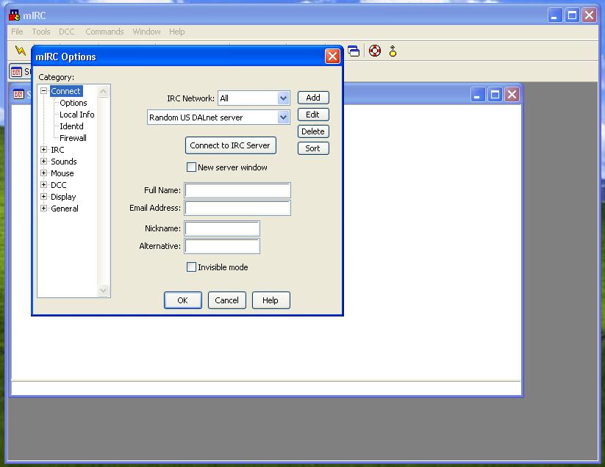The height and width of the screenshot is (467, 605).
Task: Select Firewall in the category tree
Action: click(73, 138)
